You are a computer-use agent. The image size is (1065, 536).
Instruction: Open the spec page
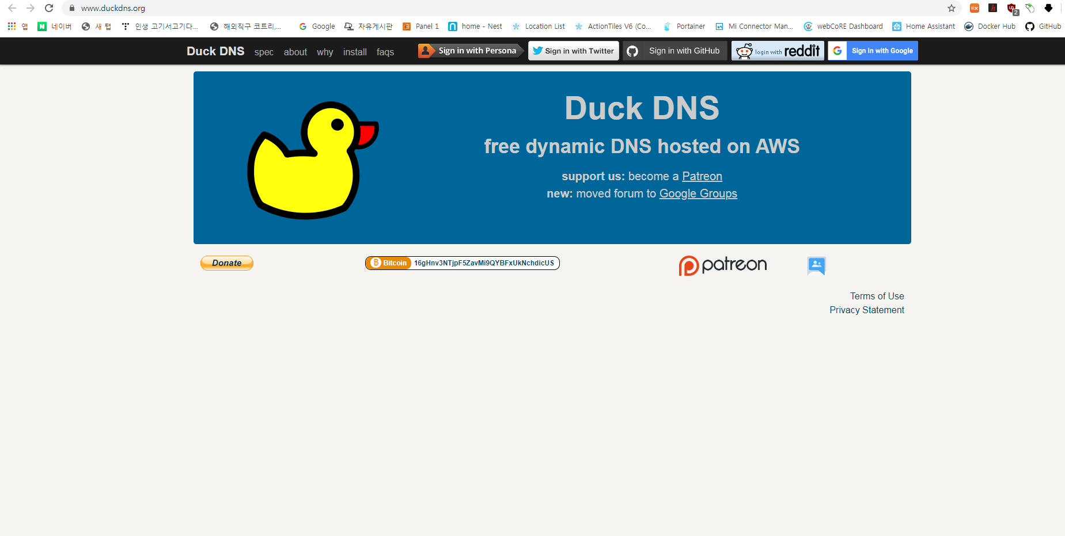264,52
